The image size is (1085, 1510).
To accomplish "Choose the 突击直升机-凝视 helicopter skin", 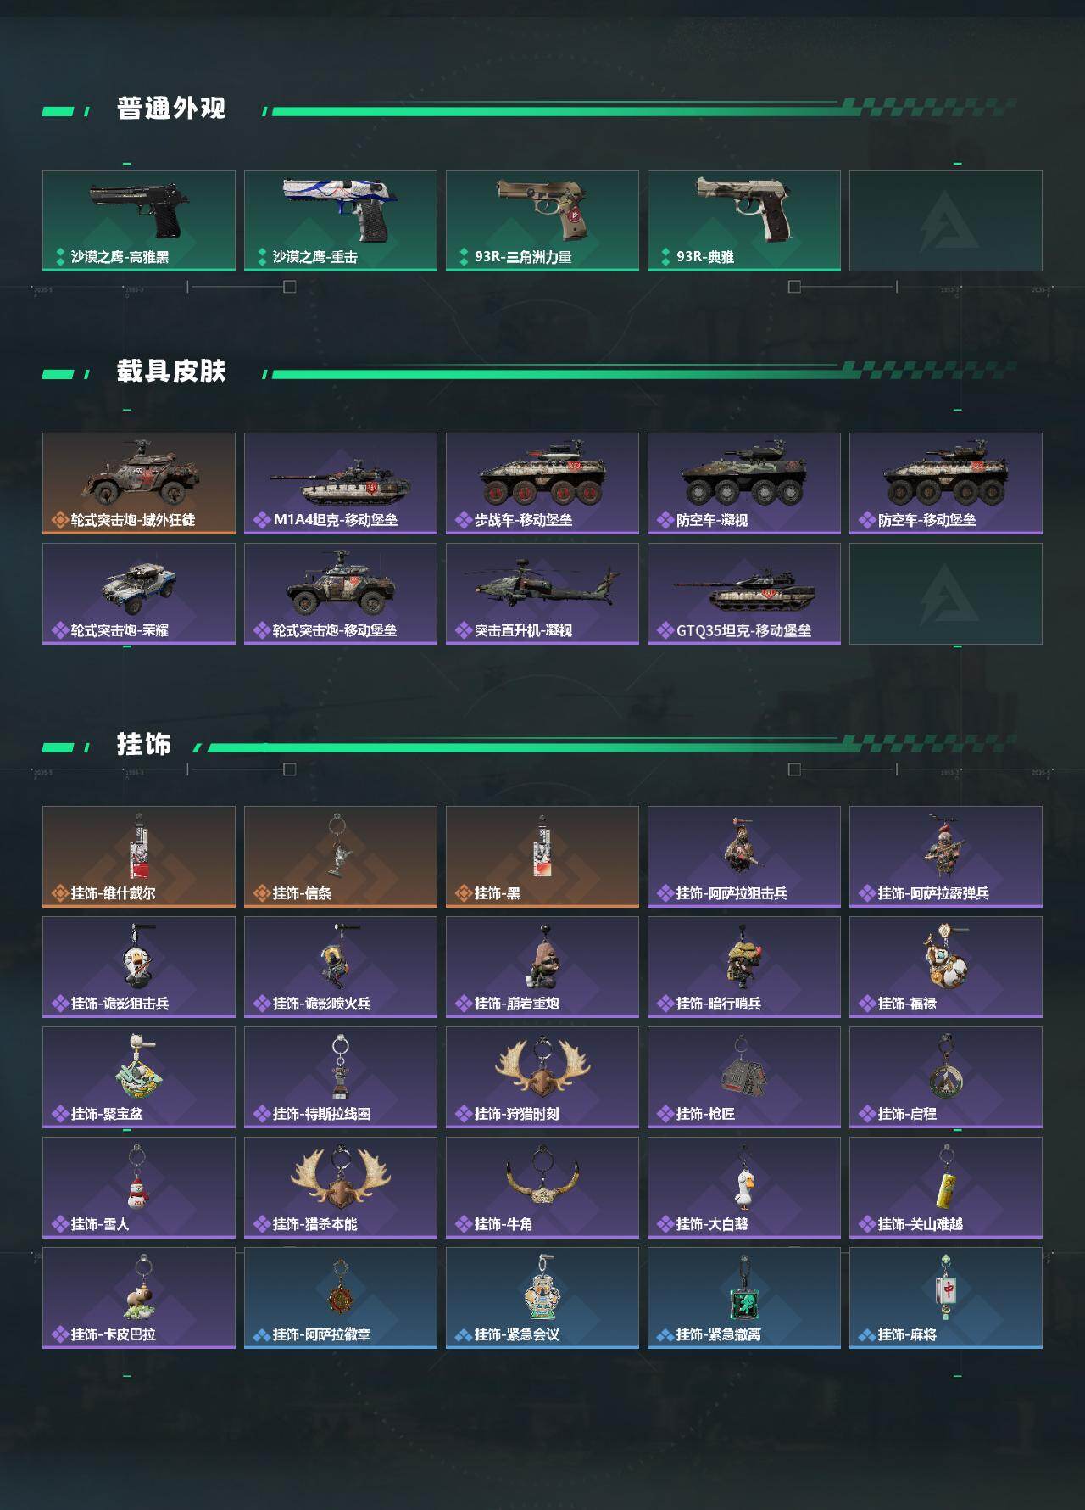I will tap(542, 594).
